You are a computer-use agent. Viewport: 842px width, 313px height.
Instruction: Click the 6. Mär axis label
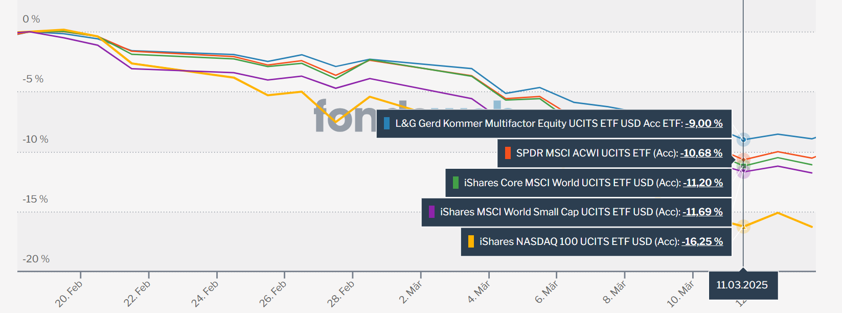pyautogui.click(x=547, y=292)
